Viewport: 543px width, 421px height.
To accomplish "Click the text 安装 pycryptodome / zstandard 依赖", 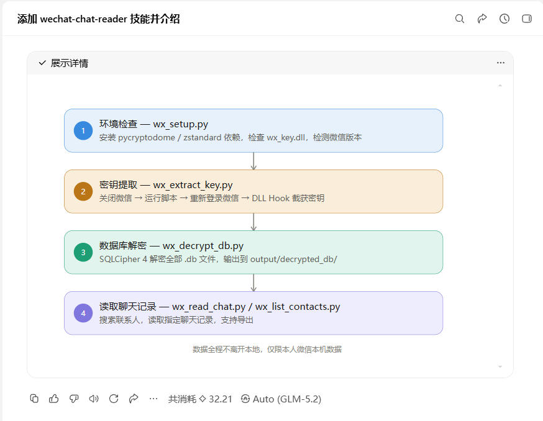I will click(170, 137).
